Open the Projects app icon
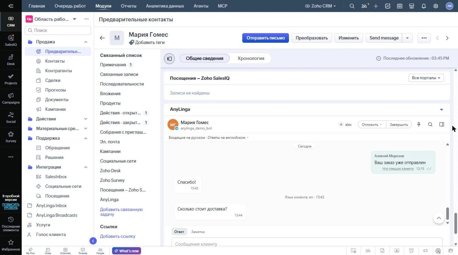This screenshot has height=255, width=458. 11,79
